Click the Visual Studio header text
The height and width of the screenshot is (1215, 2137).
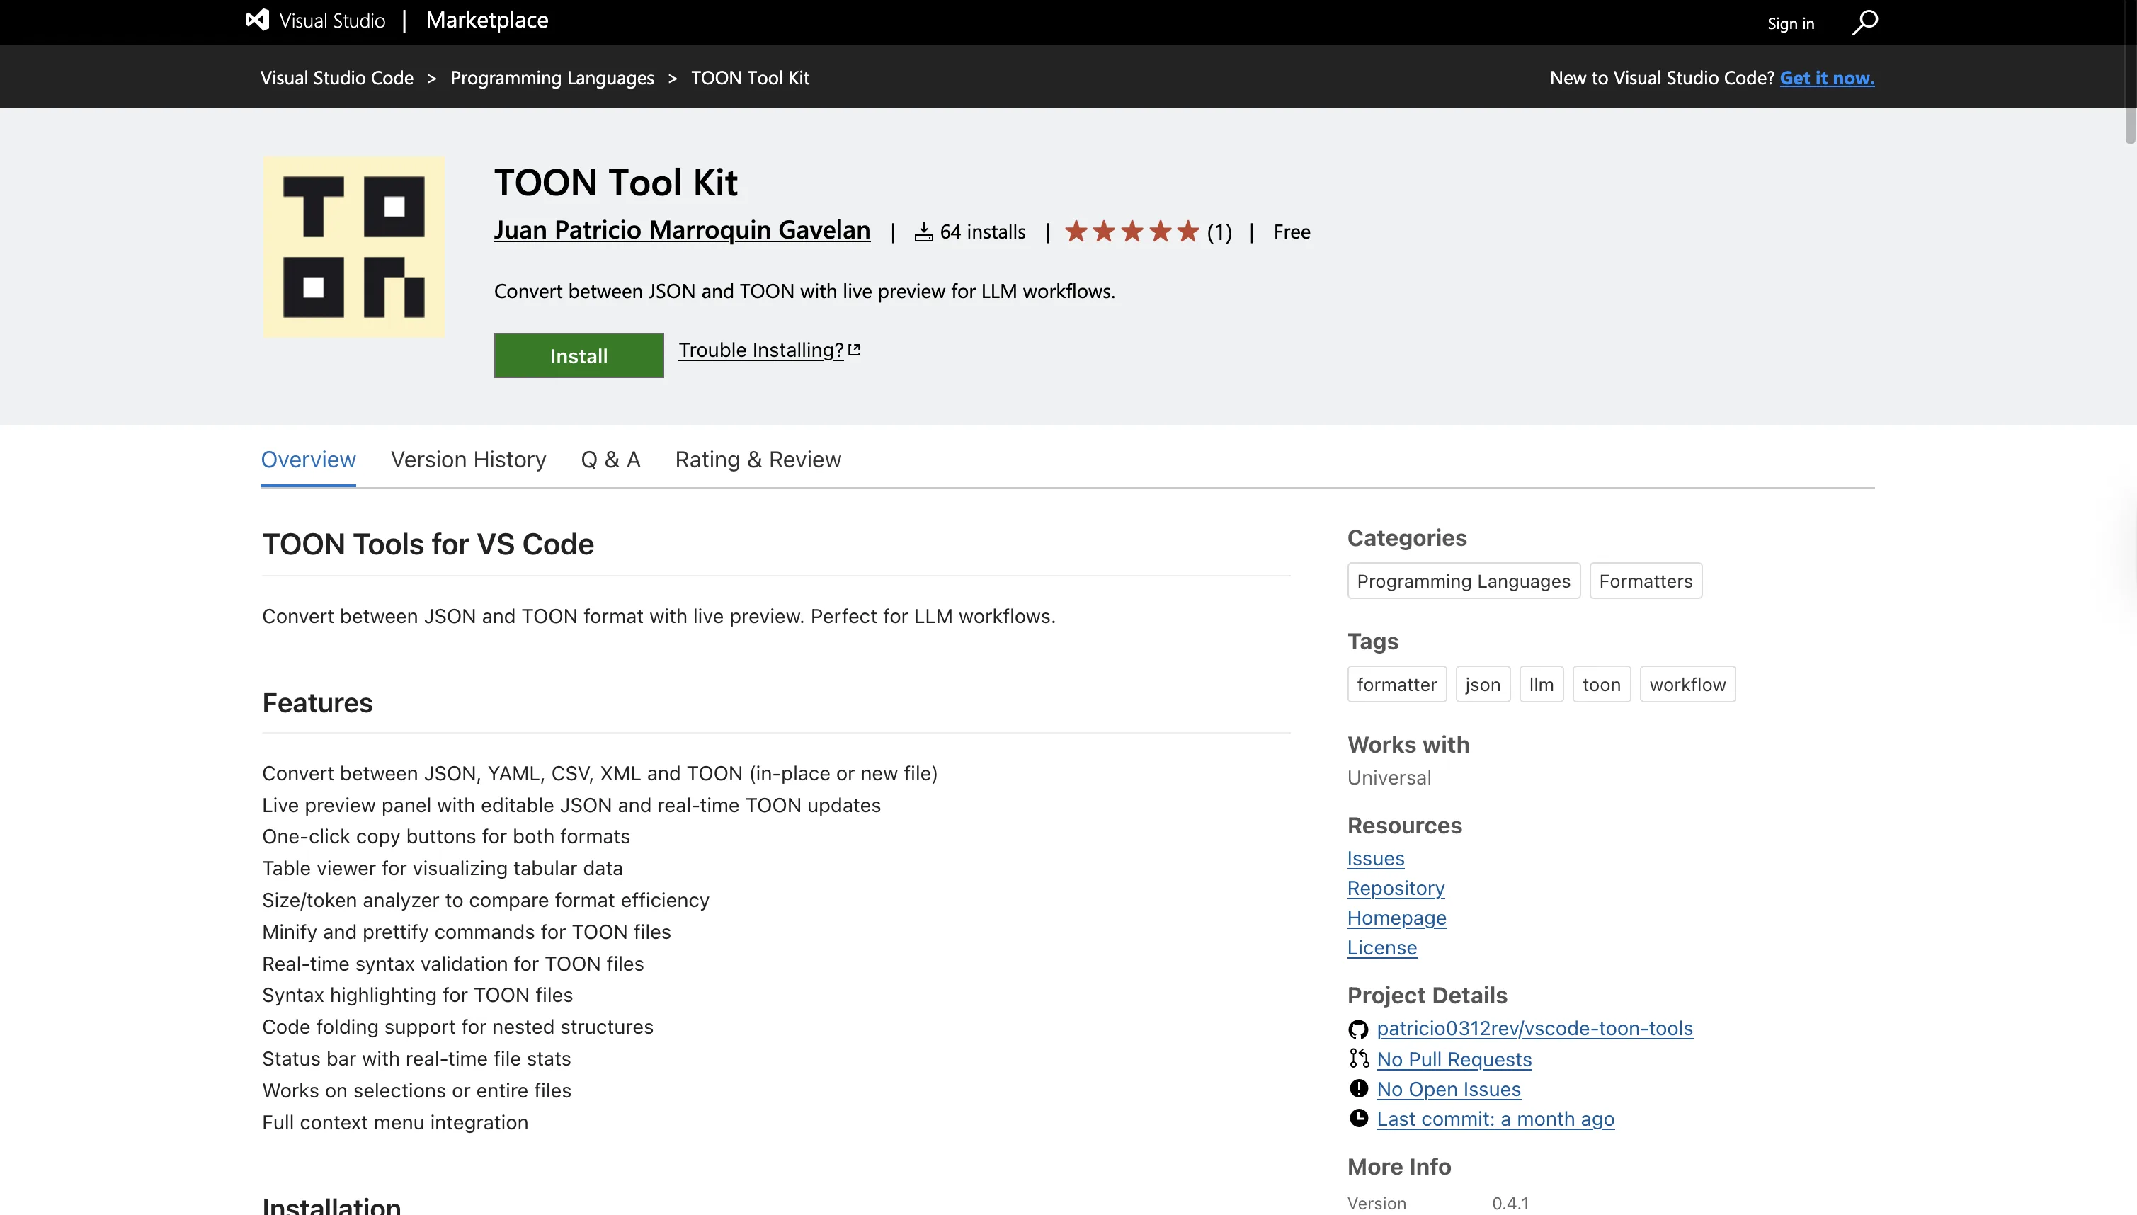click(x=332, y=21)
